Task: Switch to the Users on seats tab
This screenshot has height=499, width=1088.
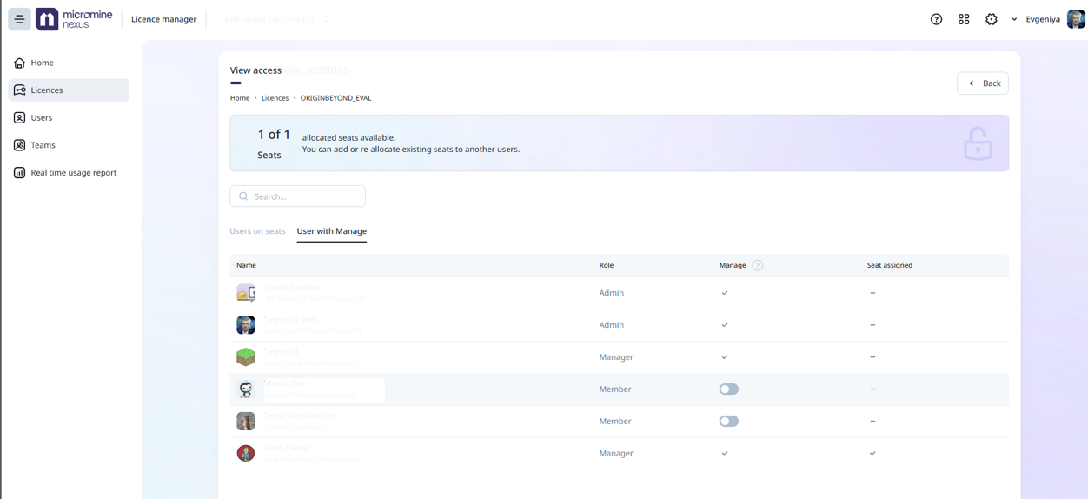Action: coord(257,231)
